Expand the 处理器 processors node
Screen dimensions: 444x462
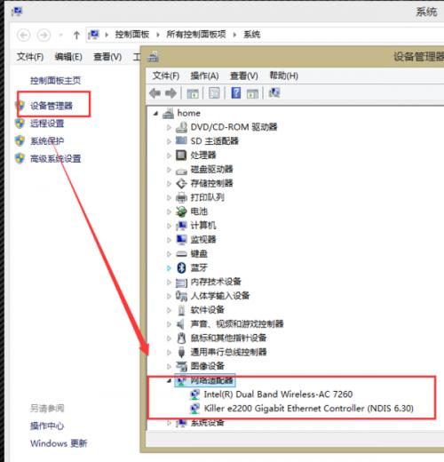point(169,155)
